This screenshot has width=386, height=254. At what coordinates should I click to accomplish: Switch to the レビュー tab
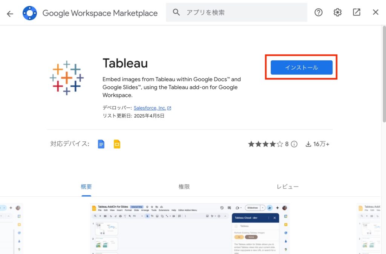[287, 187]
